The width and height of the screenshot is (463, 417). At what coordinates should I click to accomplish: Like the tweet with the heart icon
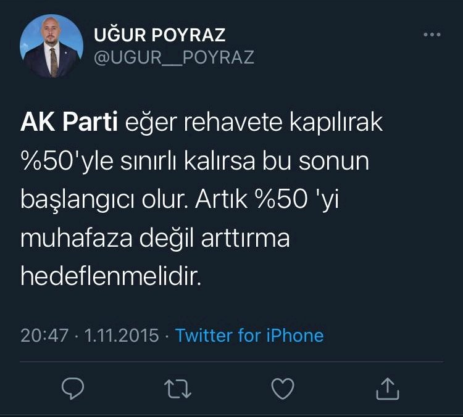pos(283,389)
